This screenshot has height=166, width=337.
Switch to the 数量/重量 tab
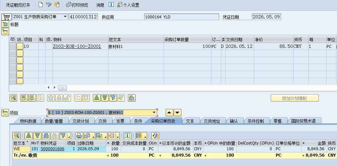pos(54,121)
